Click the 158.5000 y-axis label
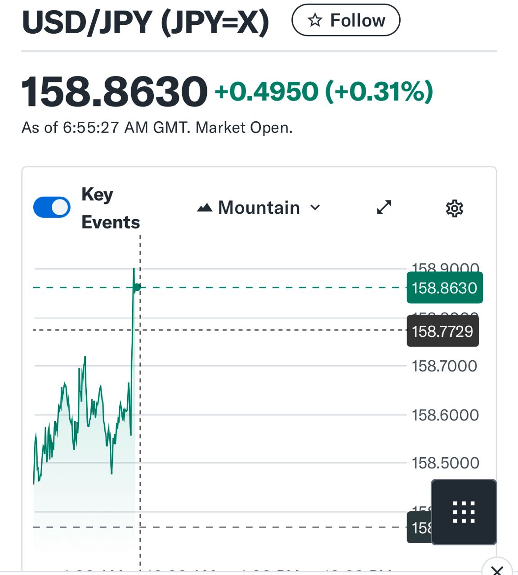 pyautogui.click(x=445, y=463)
